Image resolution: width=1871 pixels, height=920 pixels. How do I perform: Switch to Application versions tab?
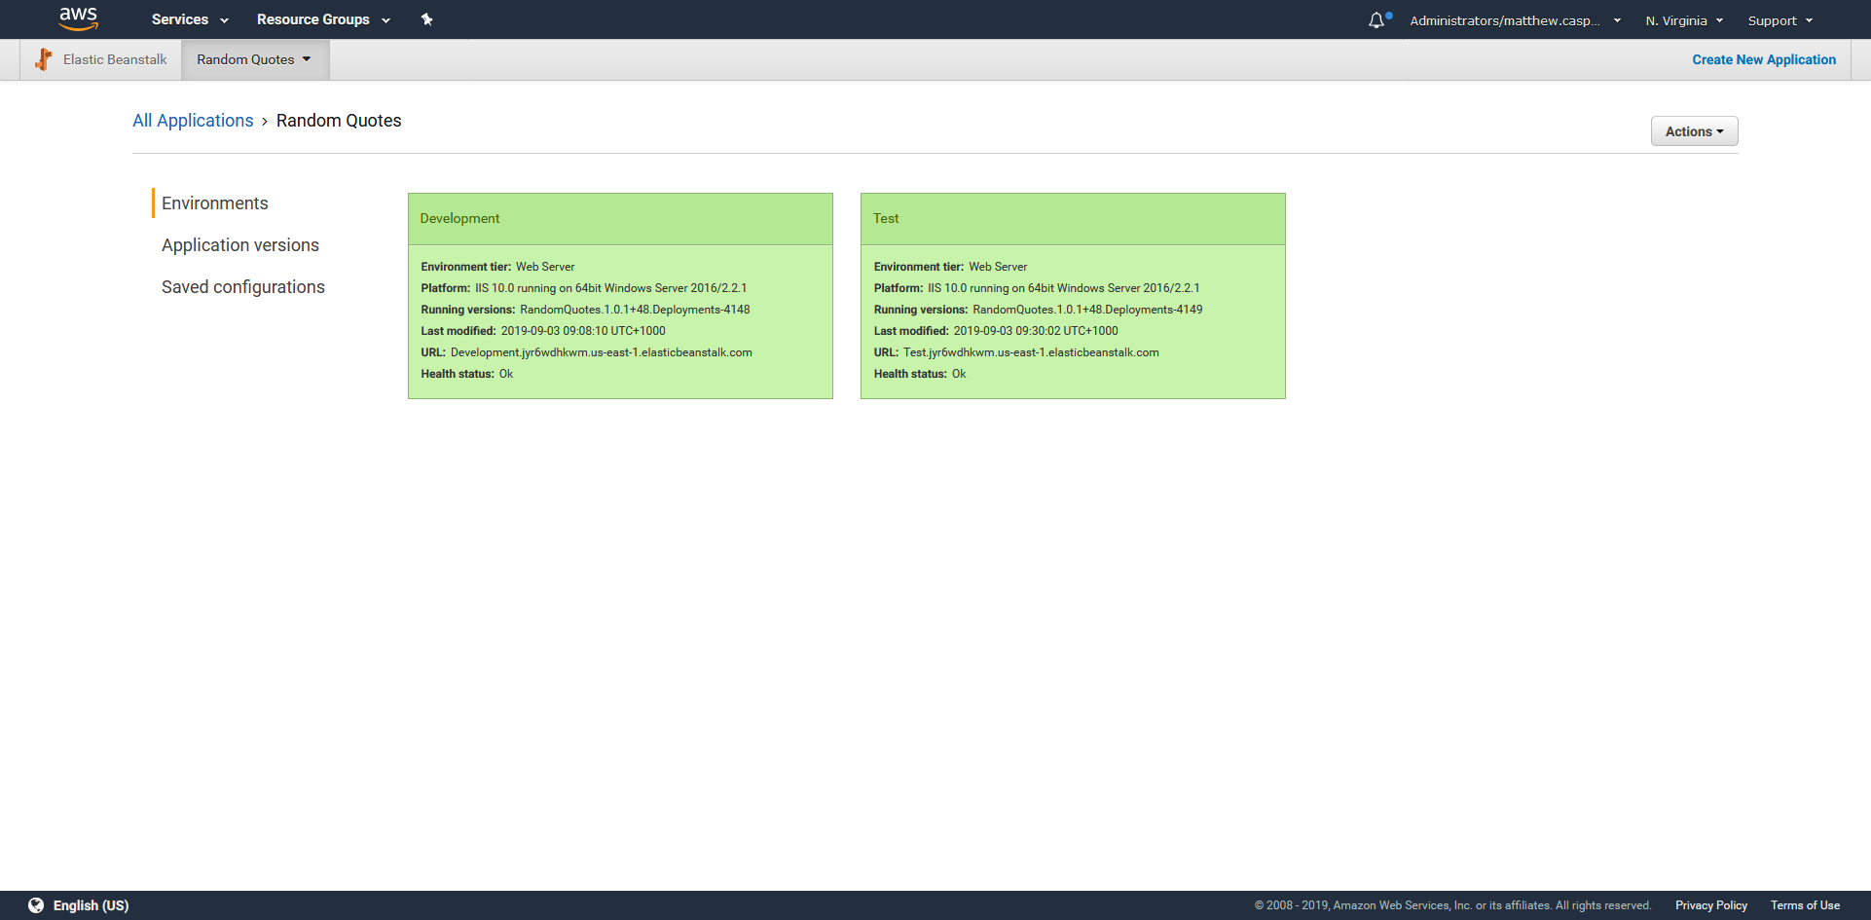(240, 245)
